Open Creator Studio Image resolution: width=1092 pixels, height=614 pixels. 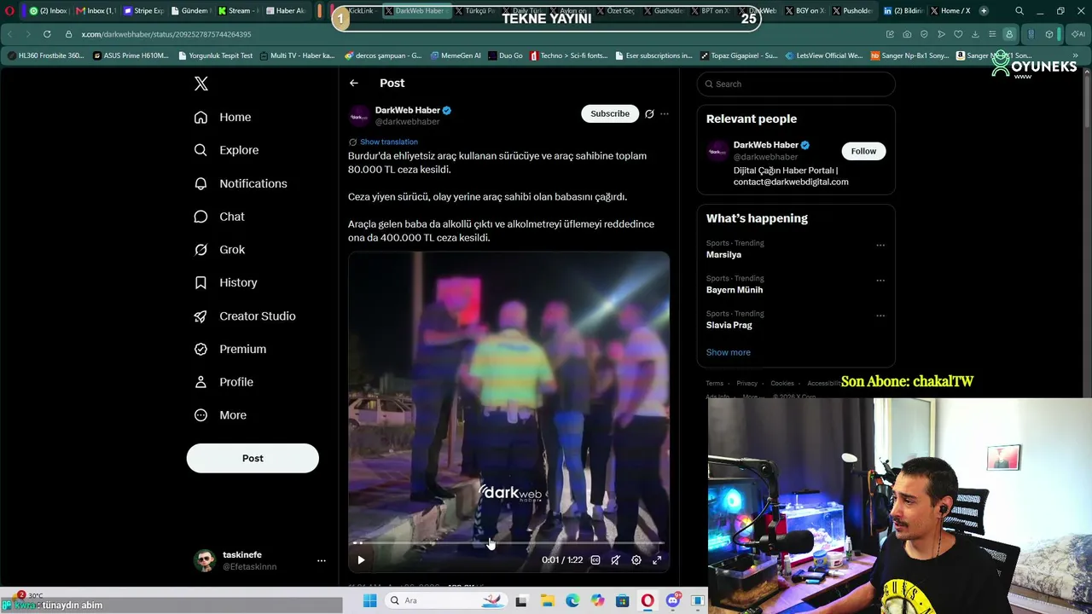[x=245, y=316]
